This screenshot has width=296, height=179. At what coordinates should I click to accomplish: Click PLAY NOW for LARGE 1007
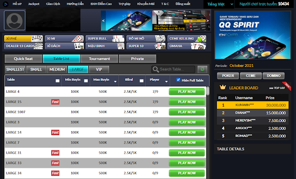point(187,112)
